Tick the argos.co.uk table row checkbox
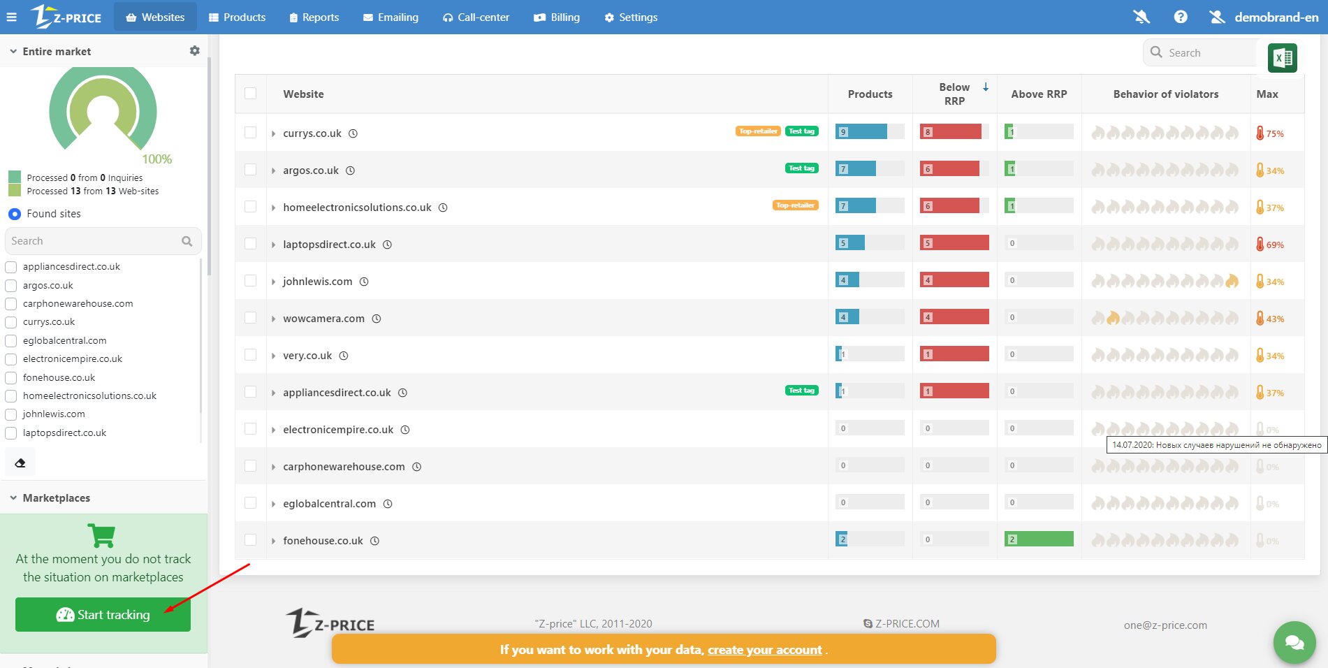1328x668 pixels. (251, 169)
